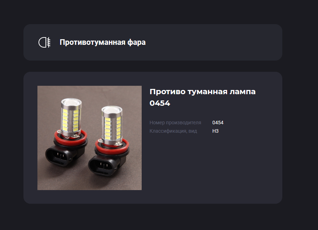This screenshot has height=230, width=318.
Task: Open the fog lamp product photo
Action: (x=90, y=138)
